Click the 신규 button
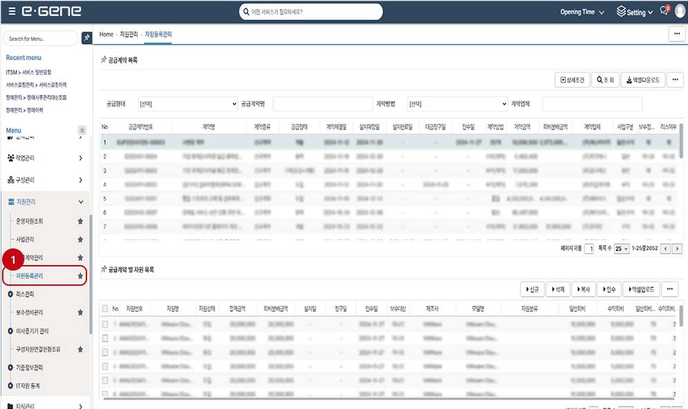Viewport: 688px width, 409px height. click(531, 289)
